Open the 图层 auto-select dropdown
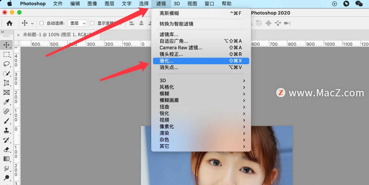The width and height of the screenshot is (369, 185). point(77,23)
